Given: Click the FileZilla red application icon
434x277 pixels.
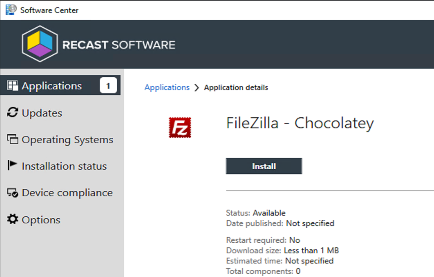Looking at the screenshot, I should click(x=180, y=127).
